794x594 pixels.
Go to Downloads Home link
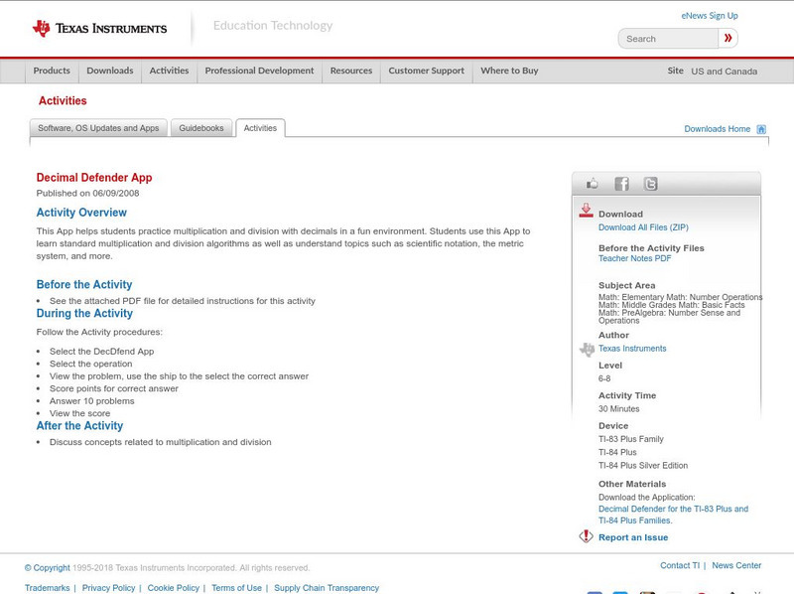(x=717, y=129)
